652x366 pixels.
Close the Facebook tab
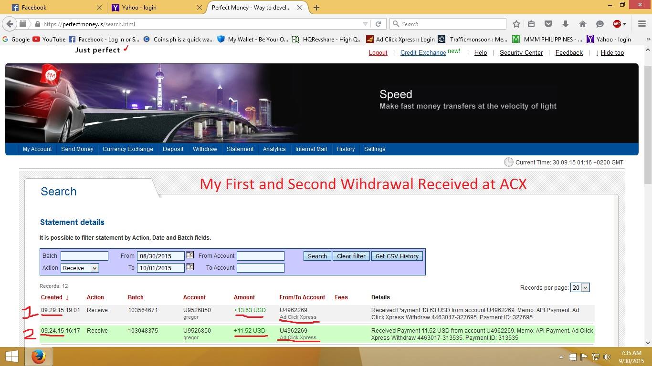[x=99, y=8]
